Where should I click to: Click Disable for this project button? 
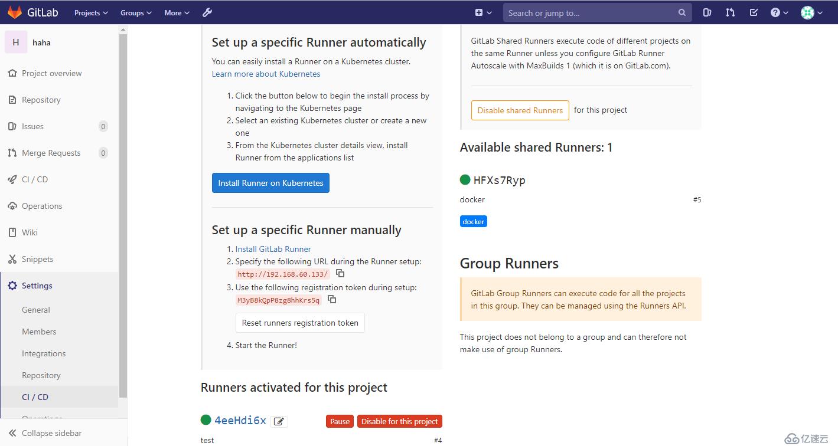click(400, 421)
